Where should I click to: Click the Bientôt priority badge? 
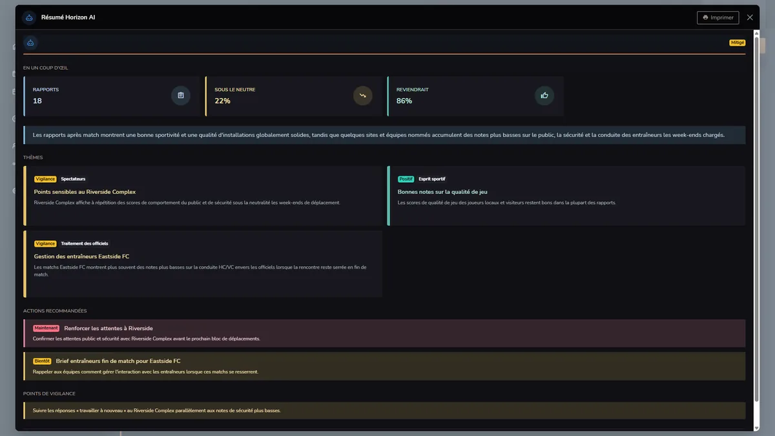pyautogui.click(x=42, y=361)
